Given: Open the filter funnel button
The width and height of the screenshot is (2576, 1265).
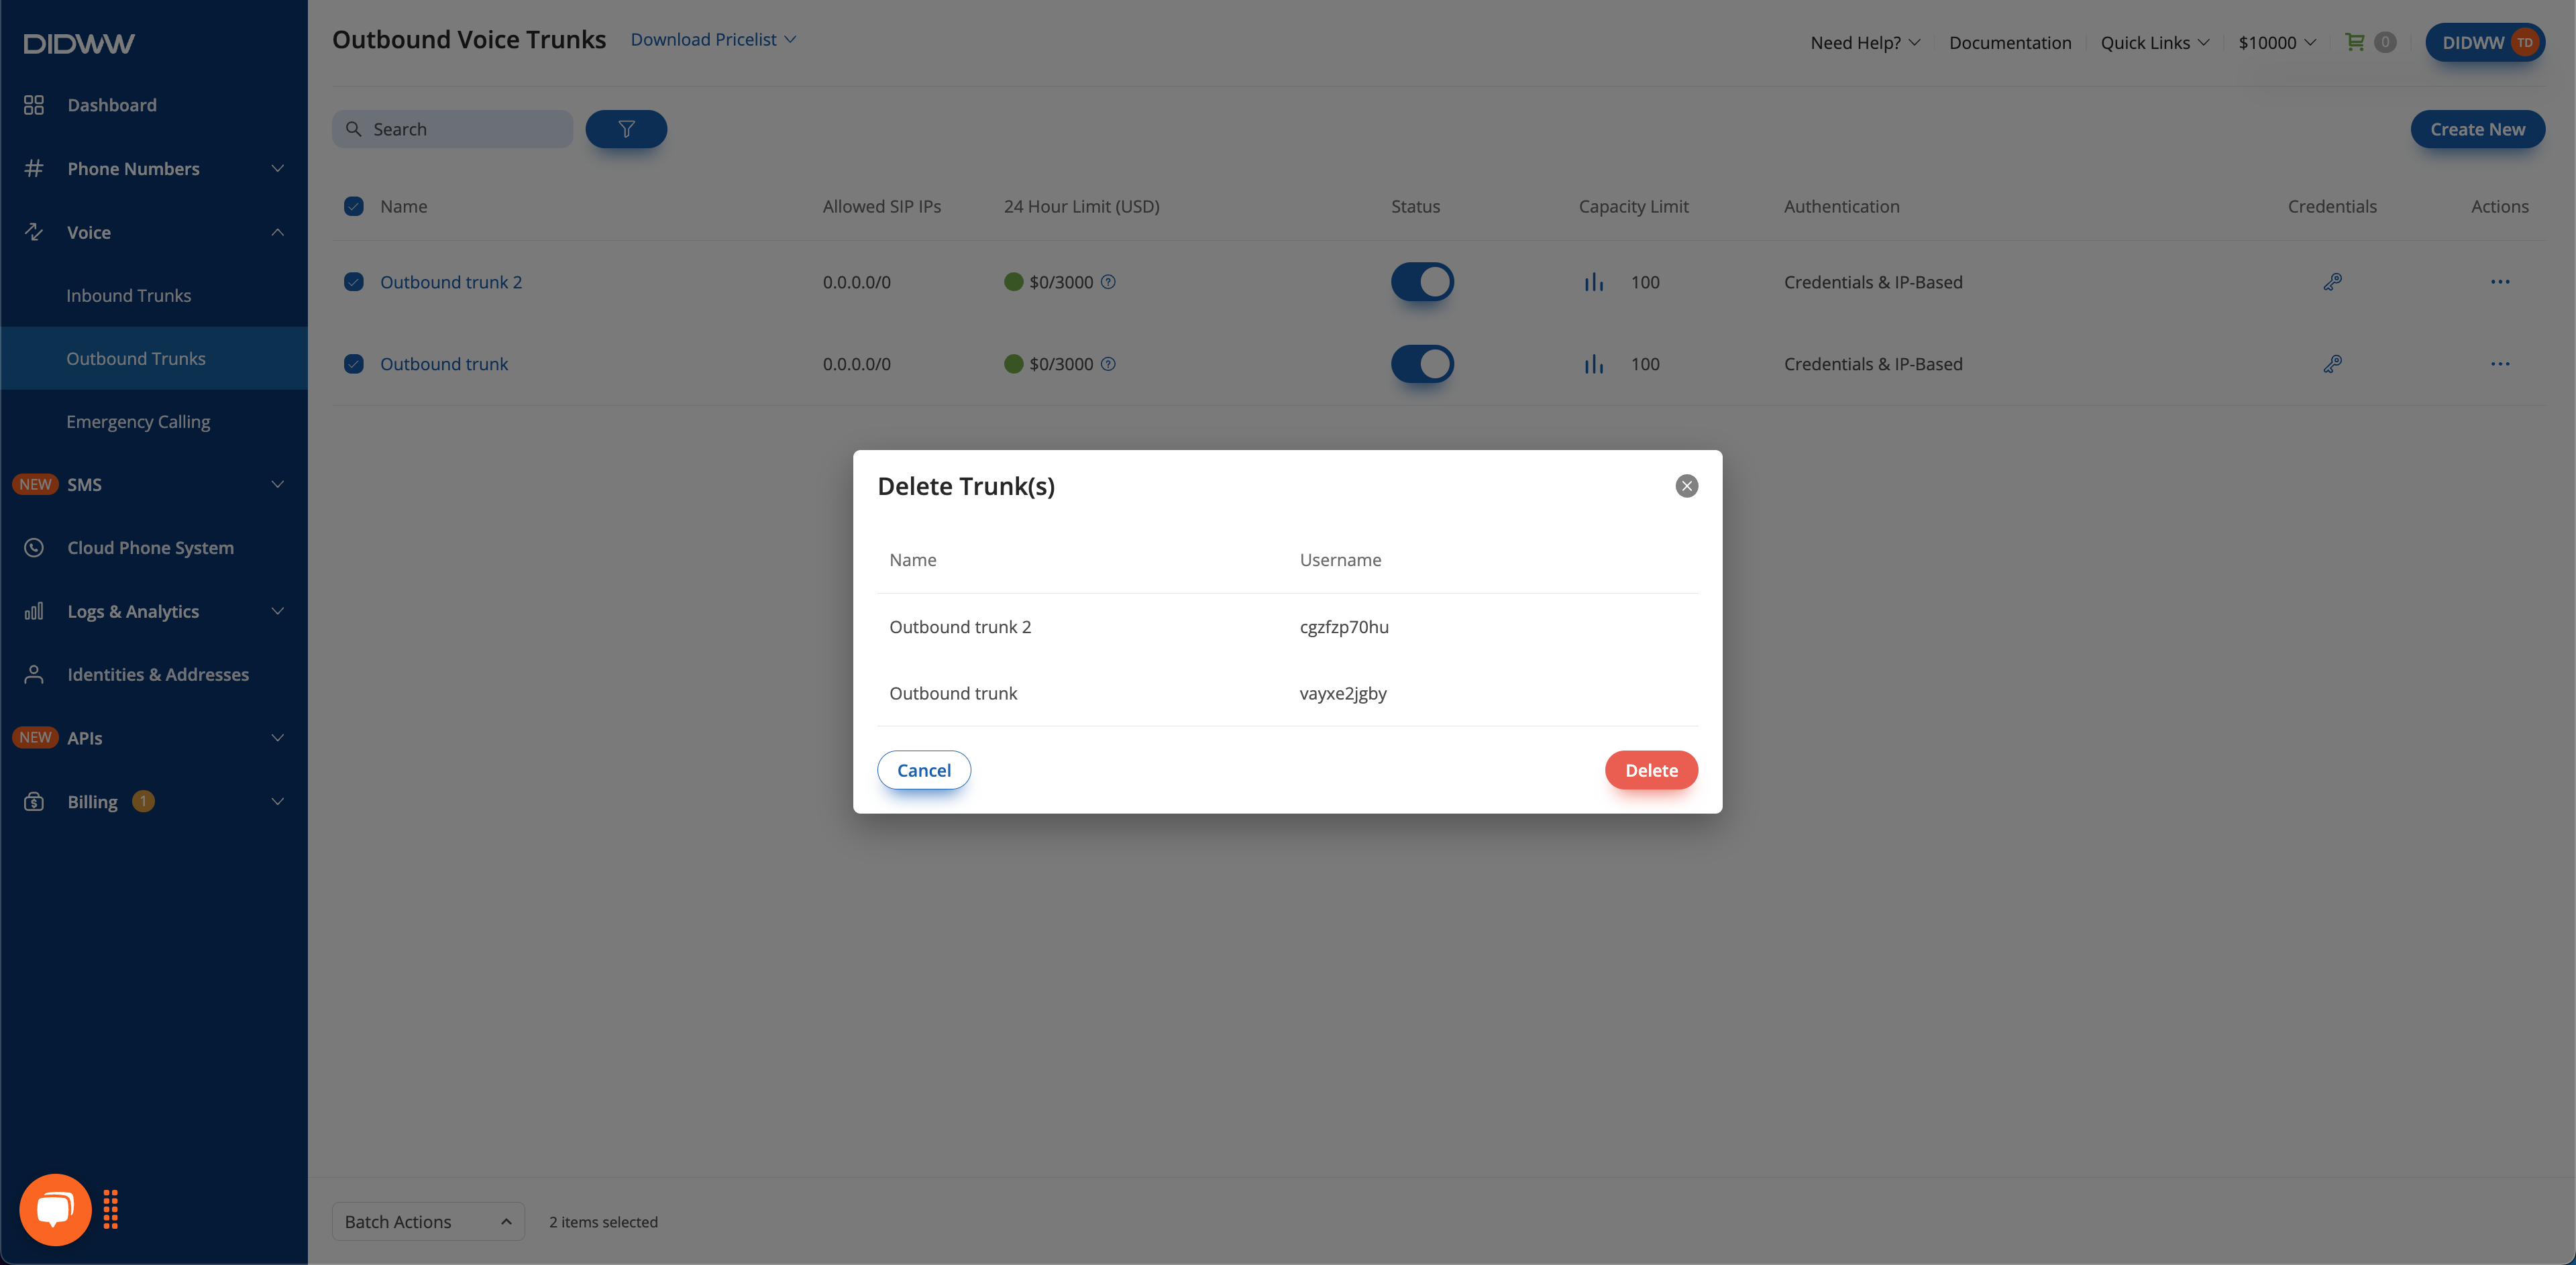Looking at the screenshot, I should click(x=626, y=129).
